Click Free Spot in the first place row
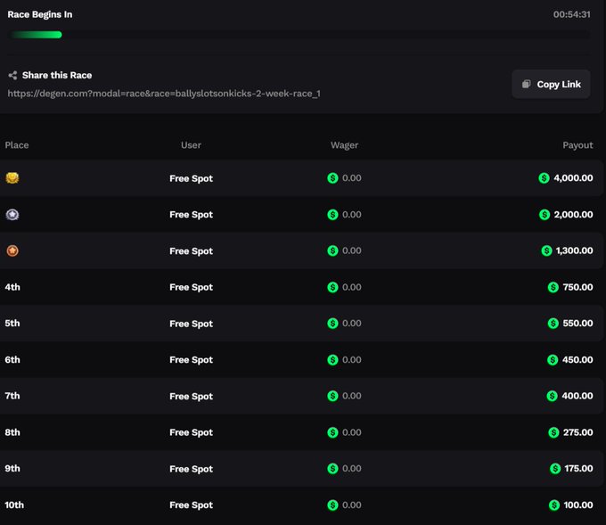This screenshot has height=525, width=606. (191, 178)
